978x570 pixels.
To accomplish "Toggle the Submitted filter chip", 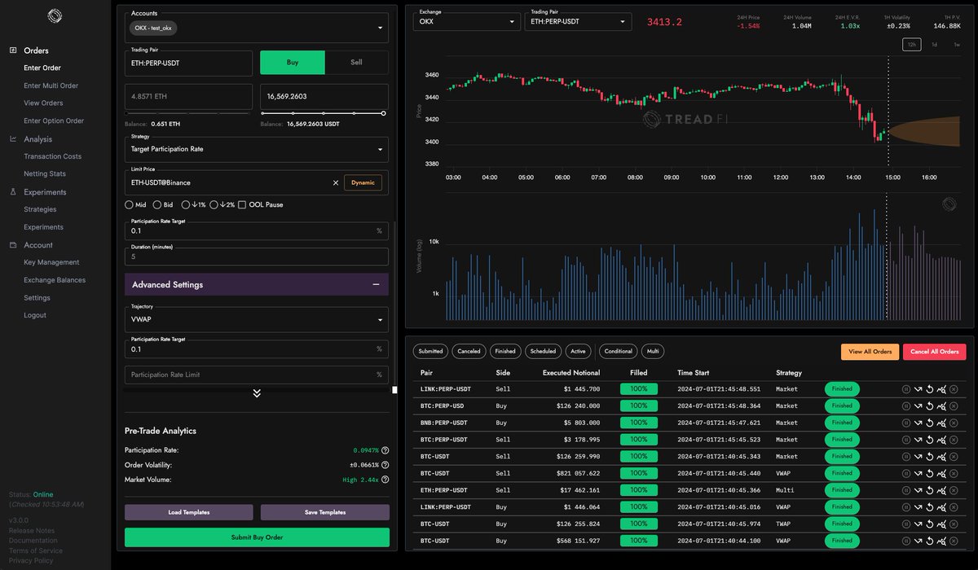I will [x=430, y=351].
